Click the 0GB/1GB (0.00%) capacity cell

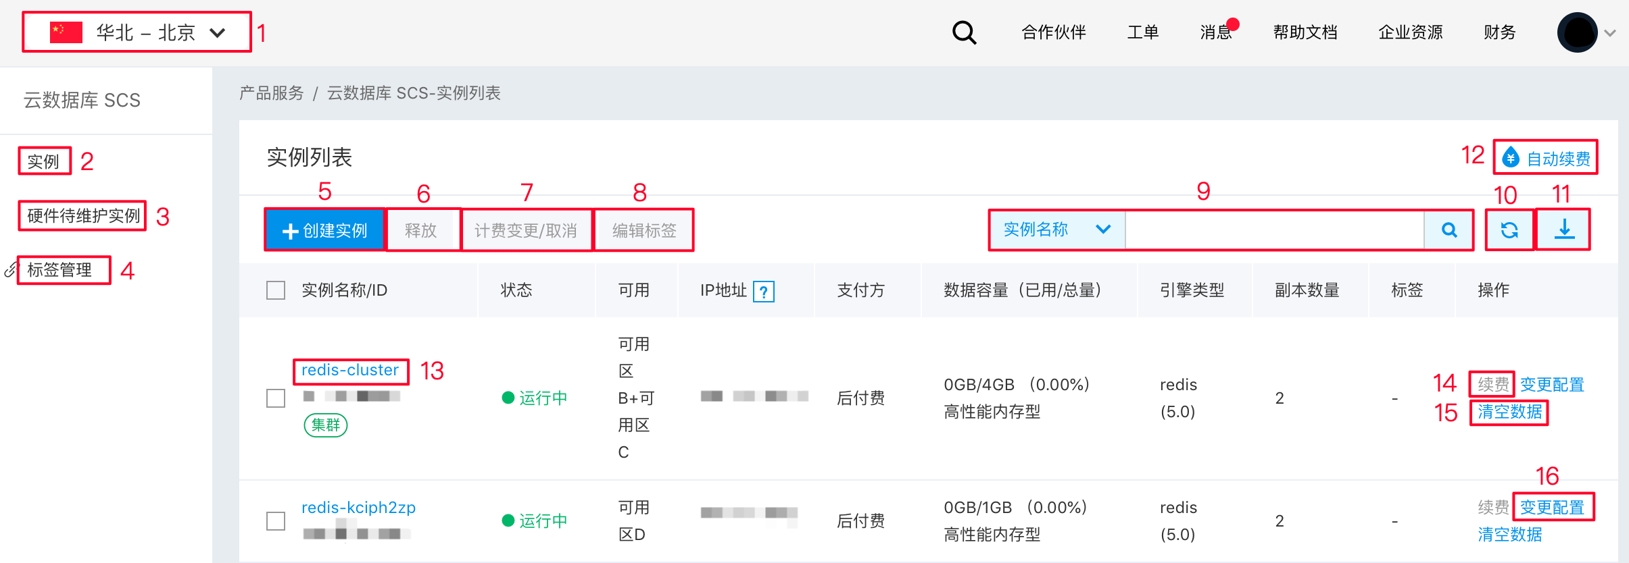click(1015, 508)
